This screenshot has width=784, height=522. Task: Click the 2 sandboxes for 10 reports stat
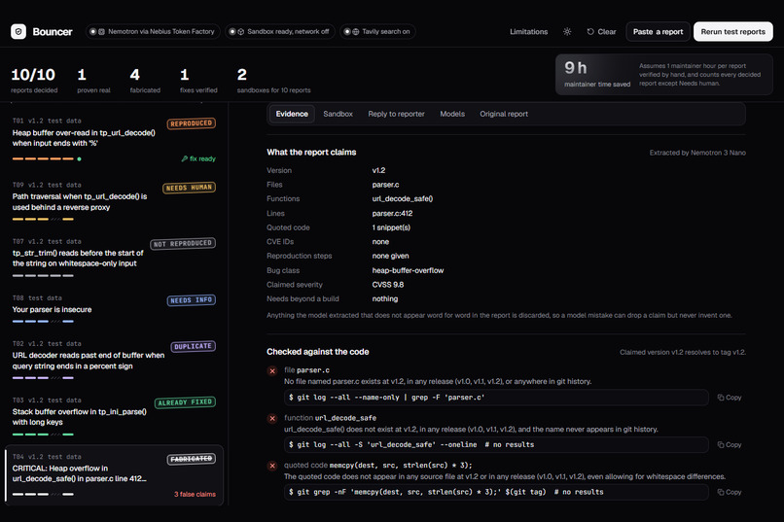(x=273, y=81)
